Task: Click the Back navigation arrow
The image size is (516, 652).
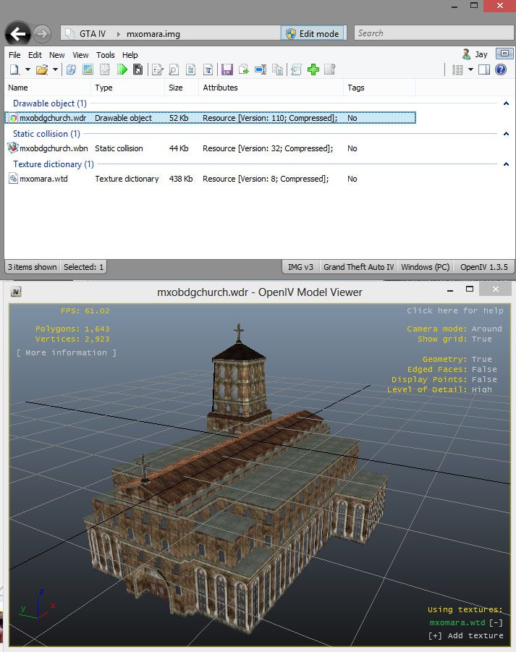Action: (x=18, y=34)
